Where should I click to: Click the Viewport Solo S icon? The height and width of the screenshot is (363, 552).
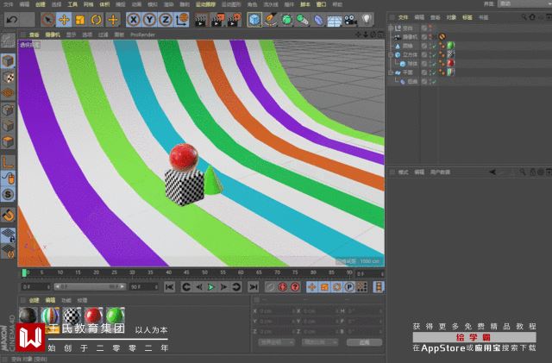point(8,194)
